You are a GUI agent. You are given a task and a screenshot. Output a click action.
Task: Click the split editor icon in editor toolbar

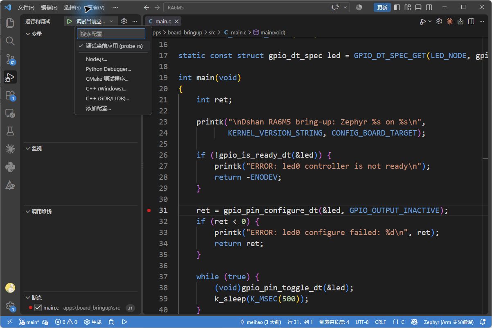pyautogui.click(x=471, y=21)
